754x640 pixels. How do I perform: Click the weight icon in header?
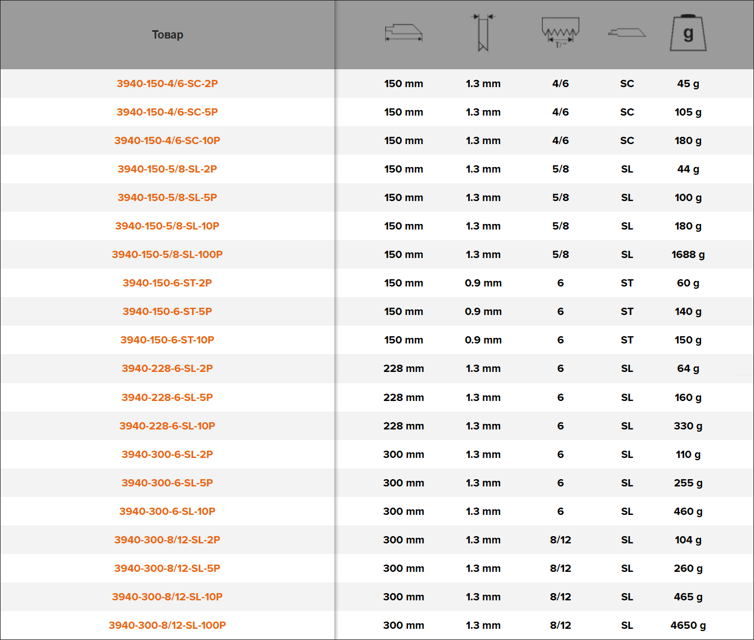[688, 33]
